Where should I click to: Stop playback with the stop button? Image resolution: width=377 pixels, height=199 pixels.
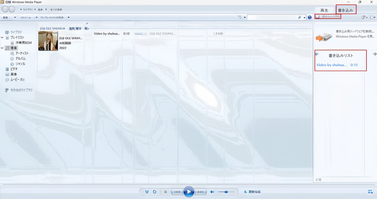[x=166, y=192]
